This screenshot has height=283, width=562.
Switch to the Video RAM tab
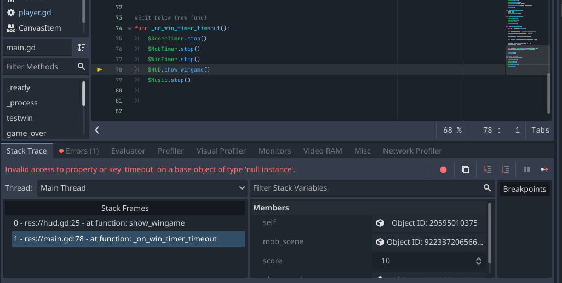tap(323, 151)
